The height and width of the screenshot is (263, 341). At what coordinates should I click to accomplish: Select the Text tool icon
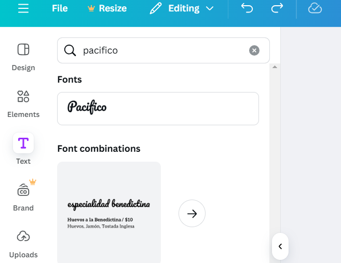point(23,143)
